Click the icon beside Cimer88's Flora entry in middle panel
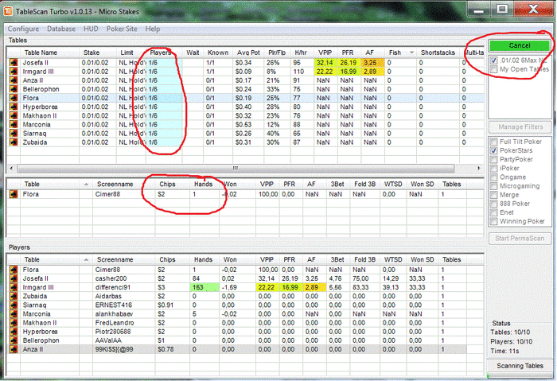This screenshot has height=381, width=557. (x=13, y=193)
